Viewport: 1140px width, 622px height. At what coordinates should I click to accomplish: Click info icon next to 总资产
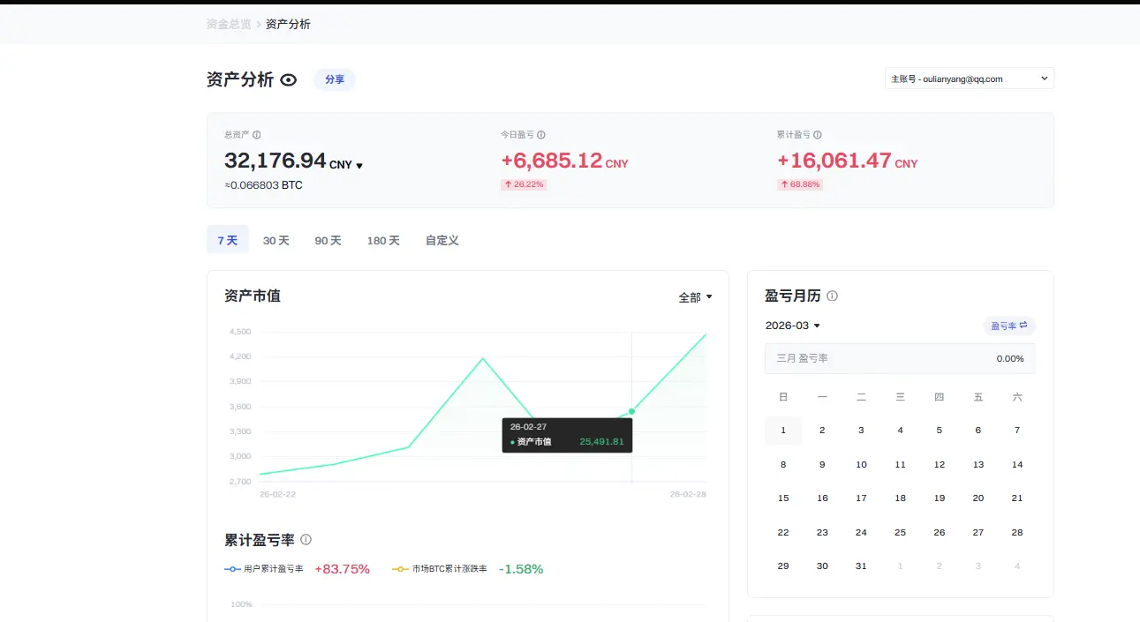point(257,135)
